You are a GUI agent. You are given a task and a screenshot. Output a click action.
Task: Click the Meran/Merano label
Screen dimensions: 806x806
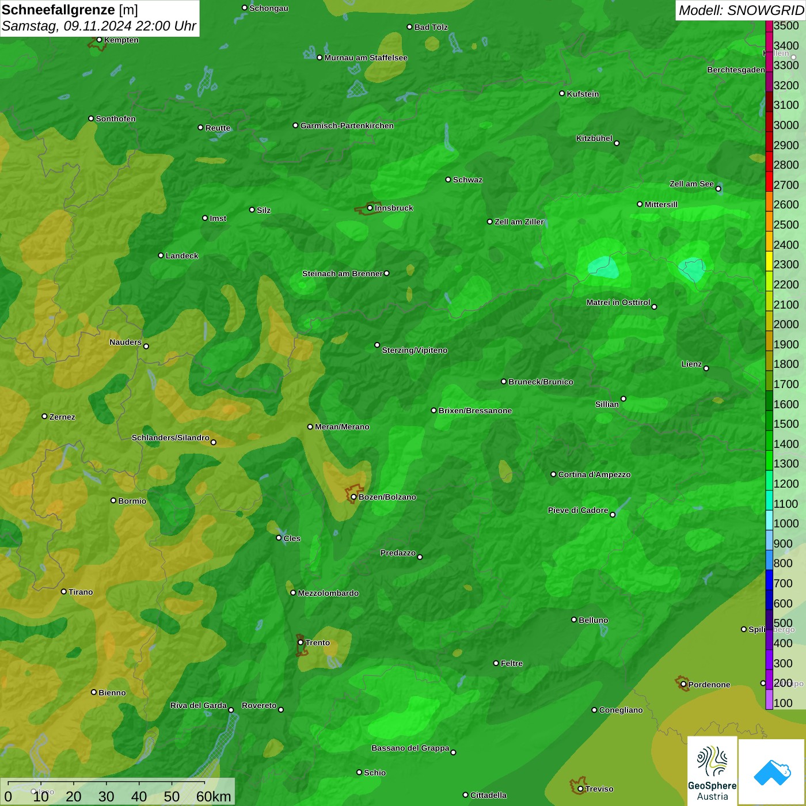click(x=342, y=427)
